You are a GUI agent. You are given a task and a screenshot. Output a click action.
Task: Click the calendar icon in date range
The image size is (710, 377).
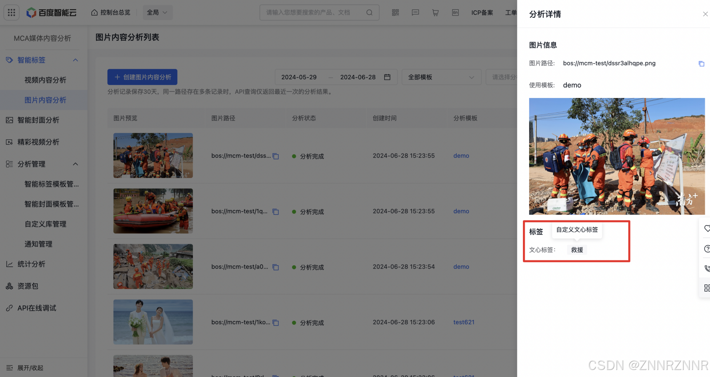(x=387, y=77)
